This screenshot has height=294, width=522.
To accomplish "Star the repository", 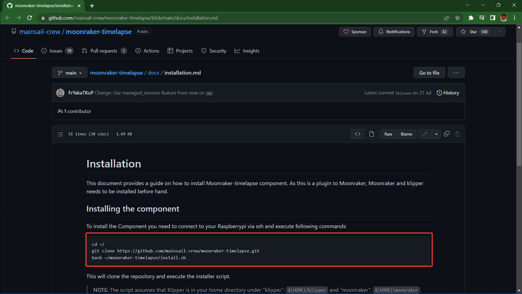I will point(475,32).
